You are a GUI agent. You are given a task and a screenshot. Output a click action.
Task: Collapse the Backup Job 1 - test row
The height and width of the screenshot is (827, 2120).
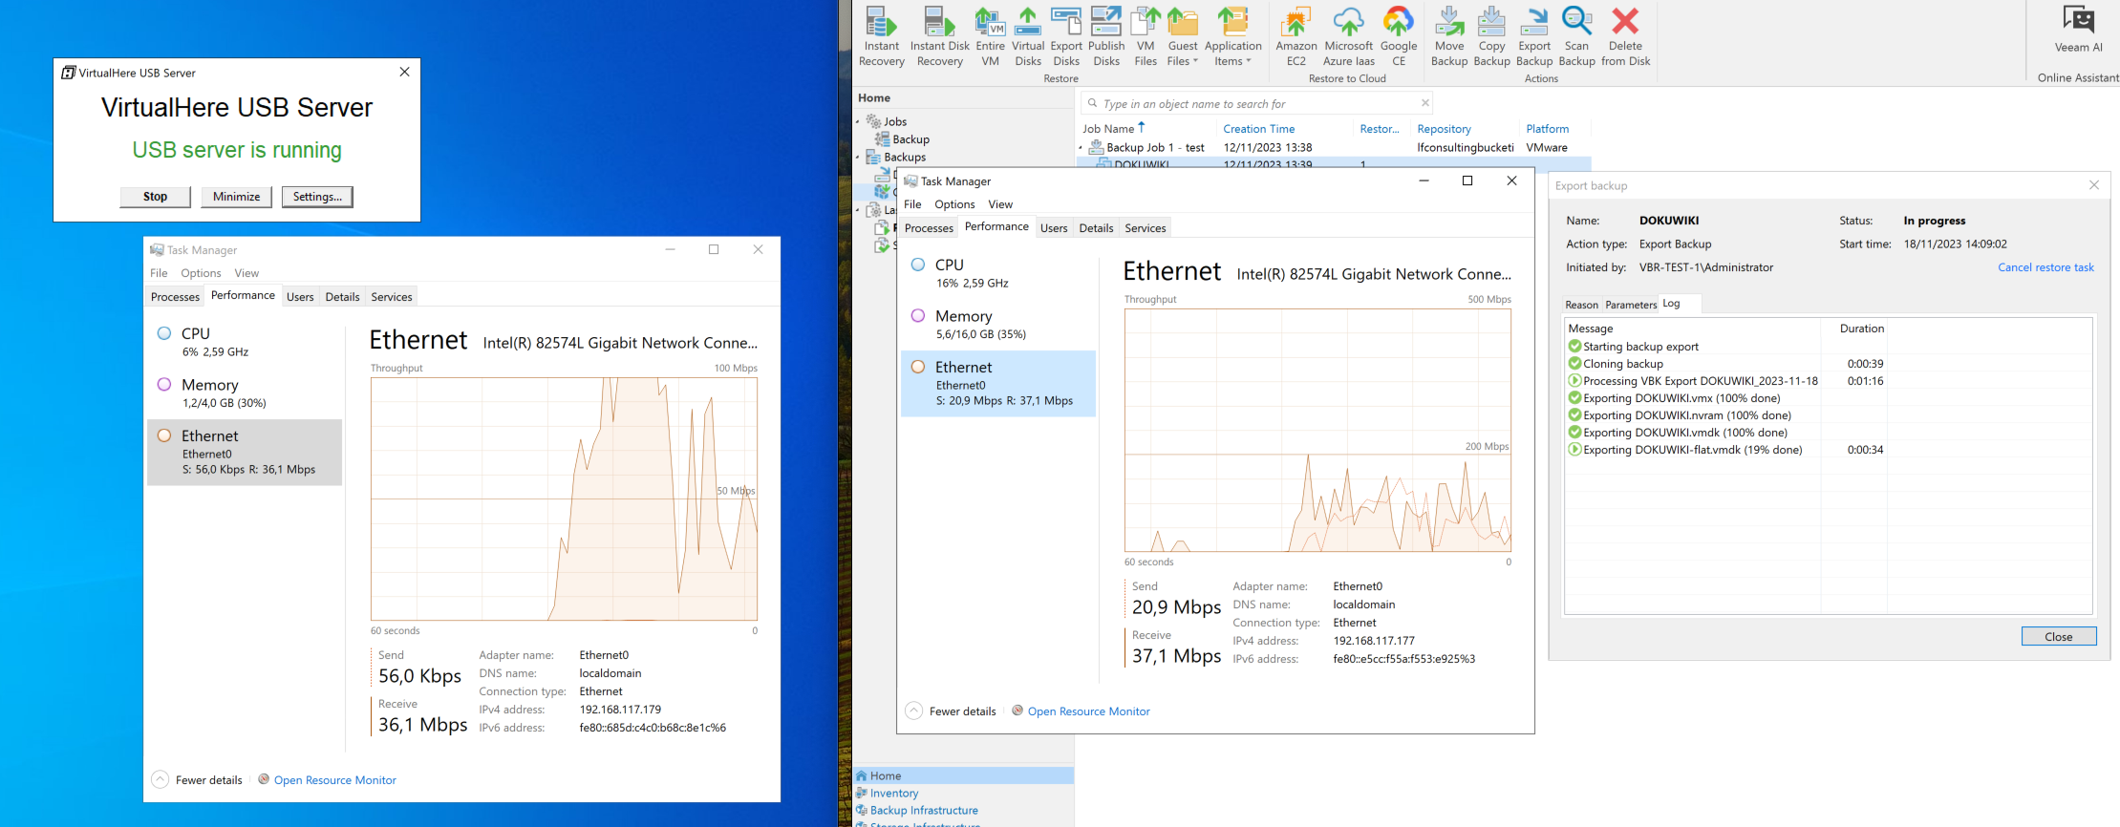tap(1081, 148)
